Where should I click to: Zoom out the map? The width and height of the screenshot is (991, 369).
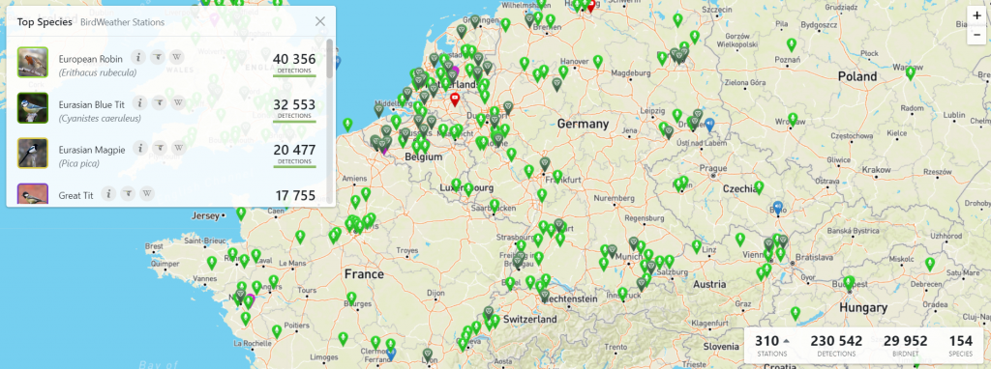pos(977,35)
